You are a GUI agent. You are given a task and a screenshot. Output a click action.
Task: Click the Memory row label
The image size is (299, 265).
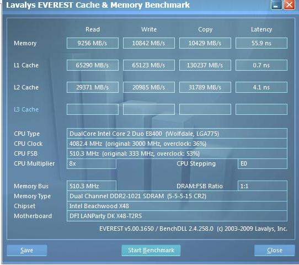pos(25,43)
